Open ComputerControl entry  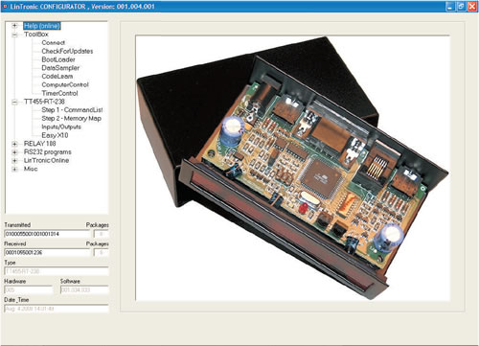65,85
